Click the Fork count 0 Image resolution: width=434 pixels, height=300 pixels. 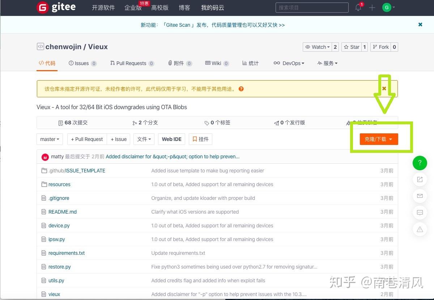(394, 47)
